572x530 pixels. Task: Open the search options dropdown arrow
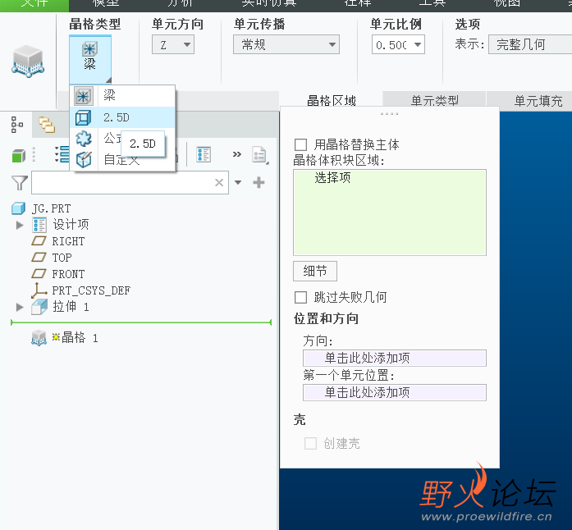pyautogui.click(x=238, y=182)
